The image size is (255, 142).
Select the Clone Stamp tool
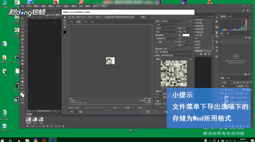coord(22,47)
